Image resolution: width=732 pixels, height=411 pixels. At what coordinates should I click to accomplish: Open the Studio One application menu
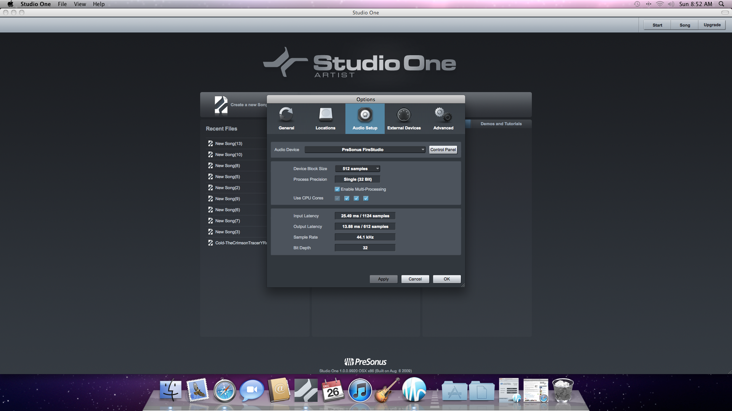pos(35,4)
